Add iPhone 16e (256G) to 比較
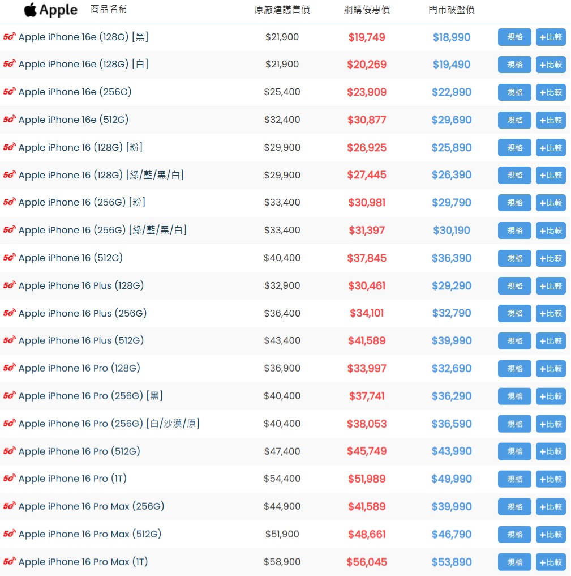 (x=551, y=92)
